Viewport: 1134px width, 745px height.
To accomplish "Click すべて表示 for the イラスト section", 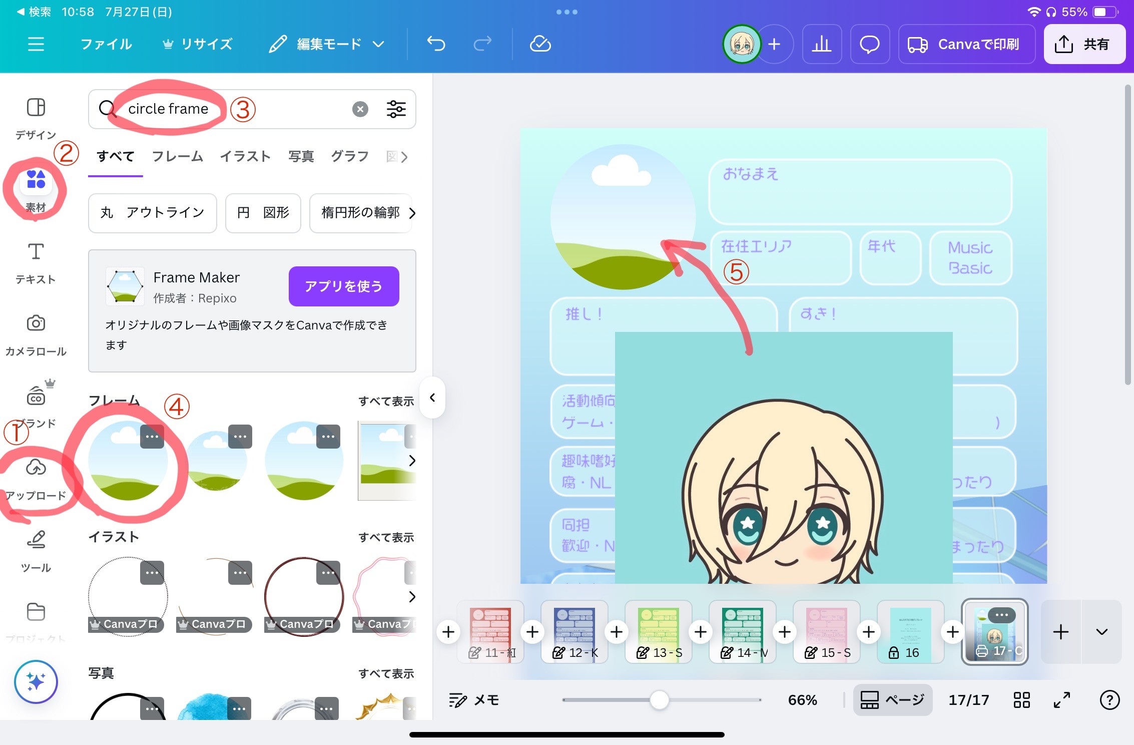I will tap(386, 537).
